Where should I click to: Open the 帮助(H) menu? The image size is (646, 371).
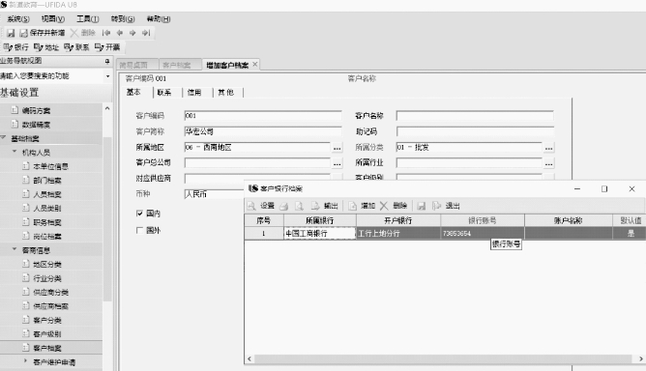159,19
